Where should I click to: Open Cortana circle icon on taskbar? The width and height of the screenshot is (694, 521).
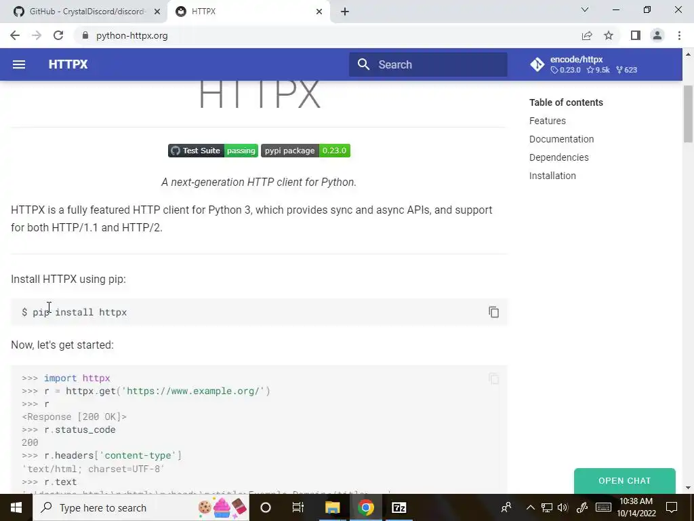pos(266,507)
